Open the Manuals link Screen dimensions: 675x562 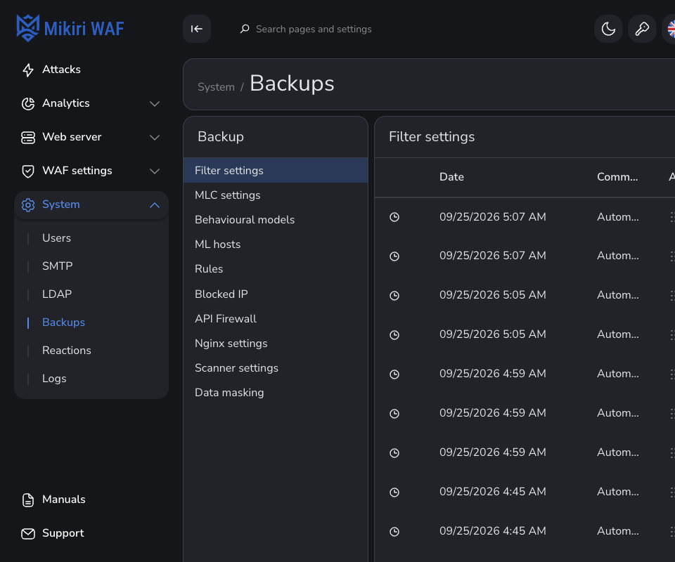click(x=64, y=499)
